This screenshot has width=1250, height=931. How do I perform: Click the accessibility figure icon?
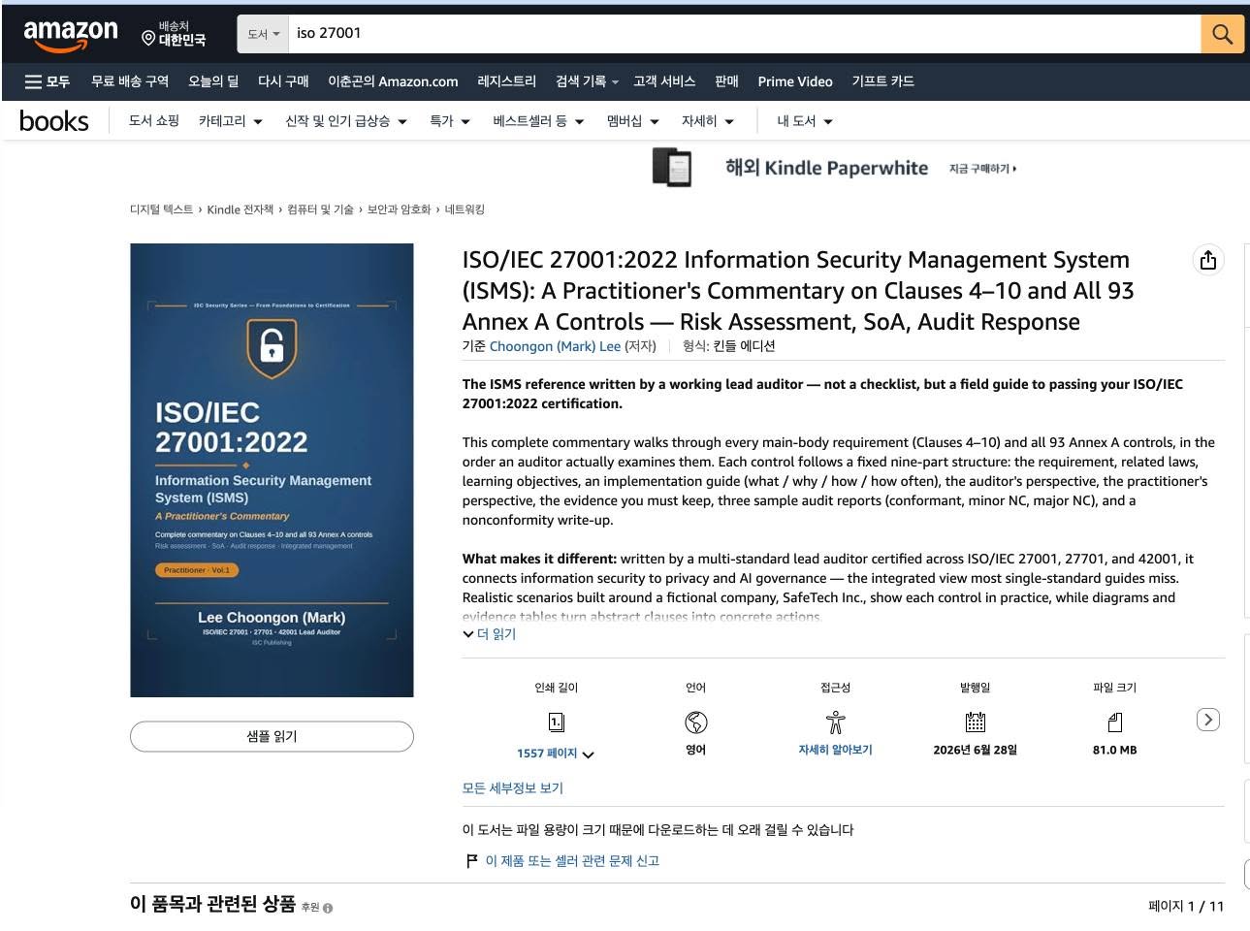(835, 722)
